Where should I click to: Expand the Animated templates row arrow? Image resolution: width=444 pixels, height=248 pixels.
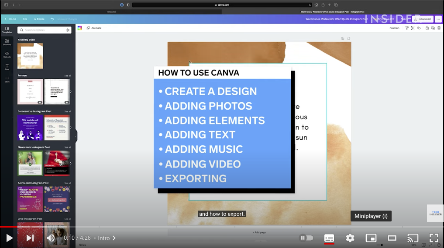(71, 199)
